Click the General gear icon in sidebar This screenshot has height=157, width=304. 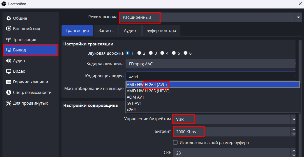pos(9,18)
